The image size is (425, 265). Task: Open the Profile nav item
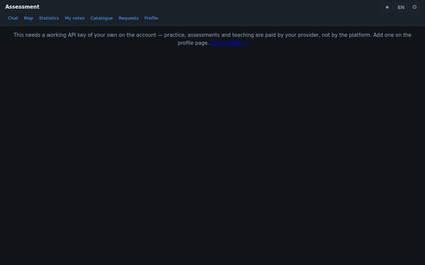click(x=151, y=18)
